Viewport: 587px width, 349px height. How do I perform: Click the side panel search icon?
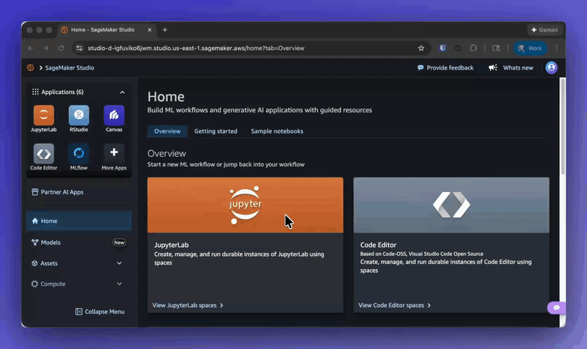496,48
